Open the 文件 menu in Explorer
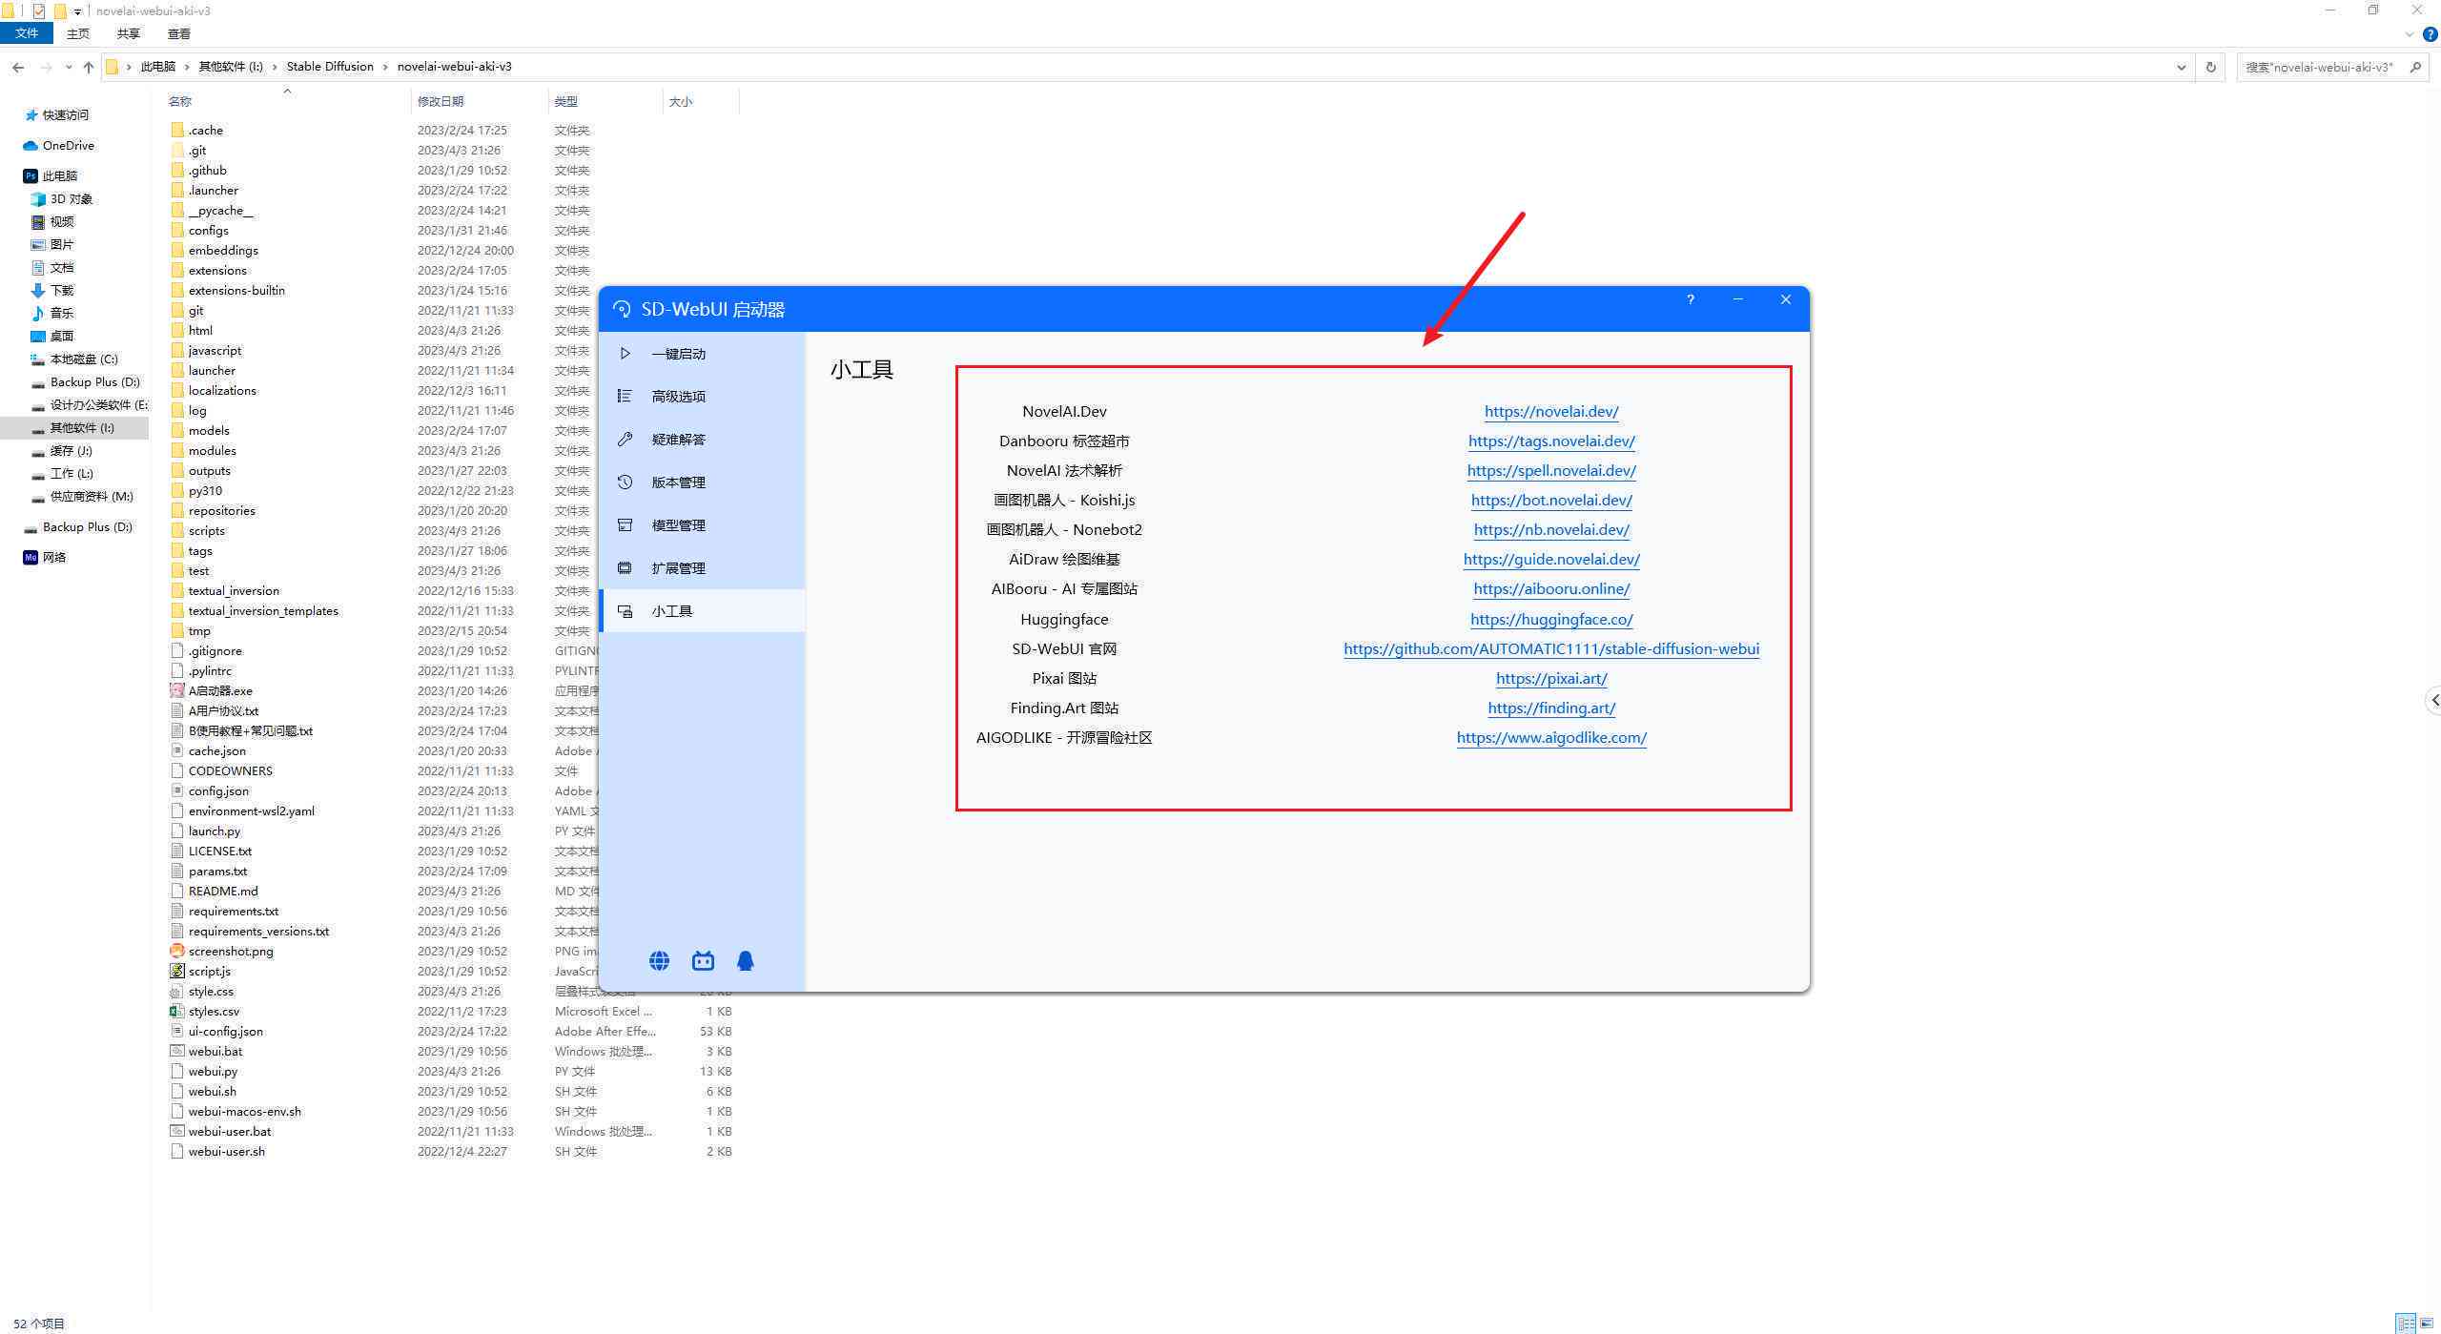 point(27,33)
